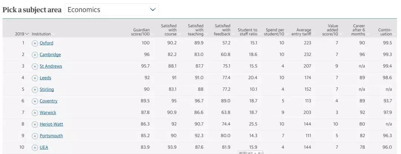Image resolution: width=401 pixels, height=154 pixels.
Task: Expand UEA row details
Action: [35, 148]
